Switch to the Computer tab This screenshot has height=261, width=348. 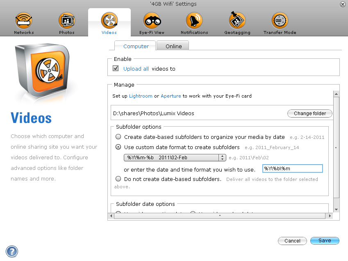[135, 46]
